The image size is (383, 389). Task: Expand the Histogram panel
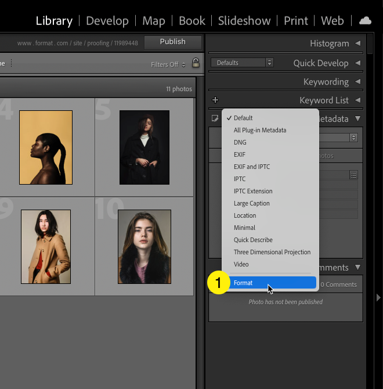coord(357,44)
